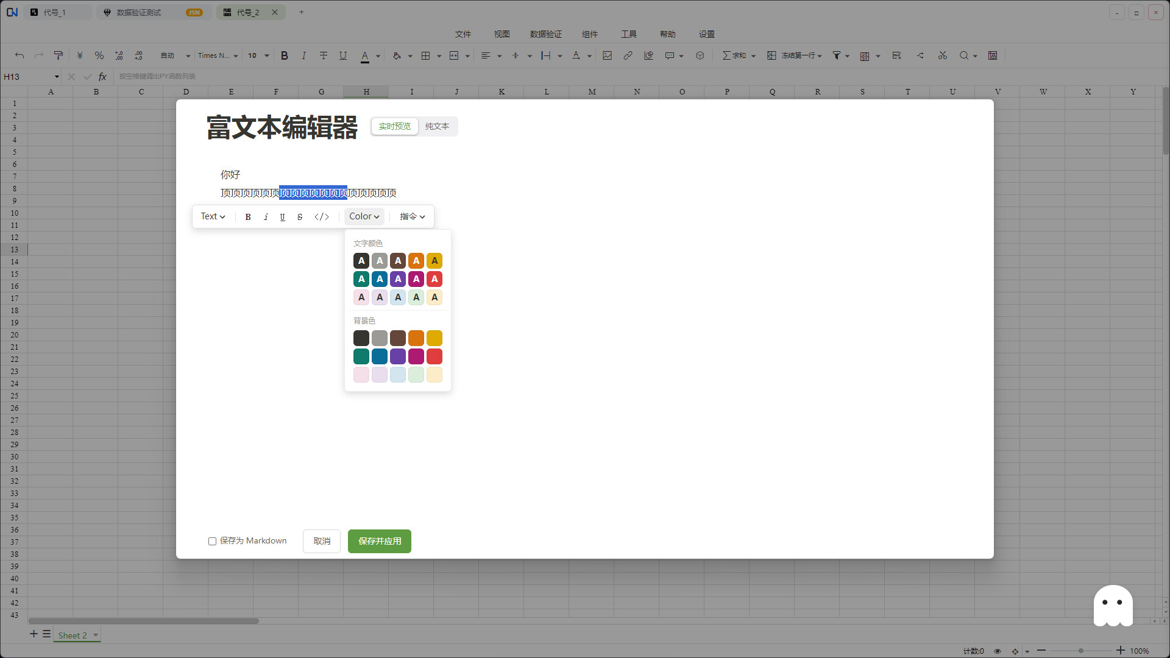Click the comment bubble icon
The image size is (1170, 658).
tap(670, 55)
